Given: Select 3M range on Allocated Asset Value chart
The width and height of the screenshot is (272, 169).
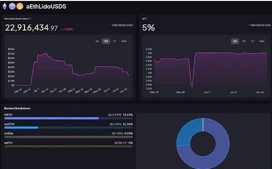Looking at the screenshot, I should 106,41.
